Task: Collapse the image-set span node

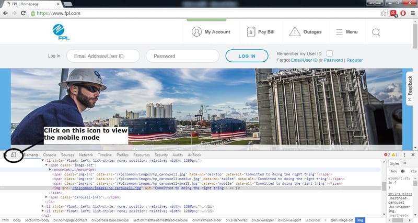Action: (46, 165)
